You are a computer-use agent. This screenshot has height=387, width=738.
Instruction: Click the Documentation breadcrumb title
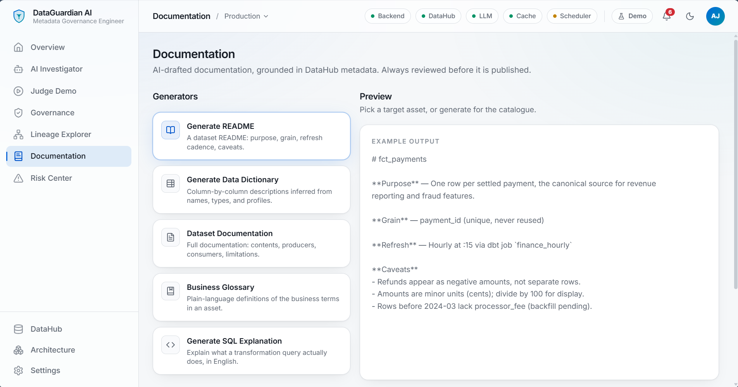[181, 16]
